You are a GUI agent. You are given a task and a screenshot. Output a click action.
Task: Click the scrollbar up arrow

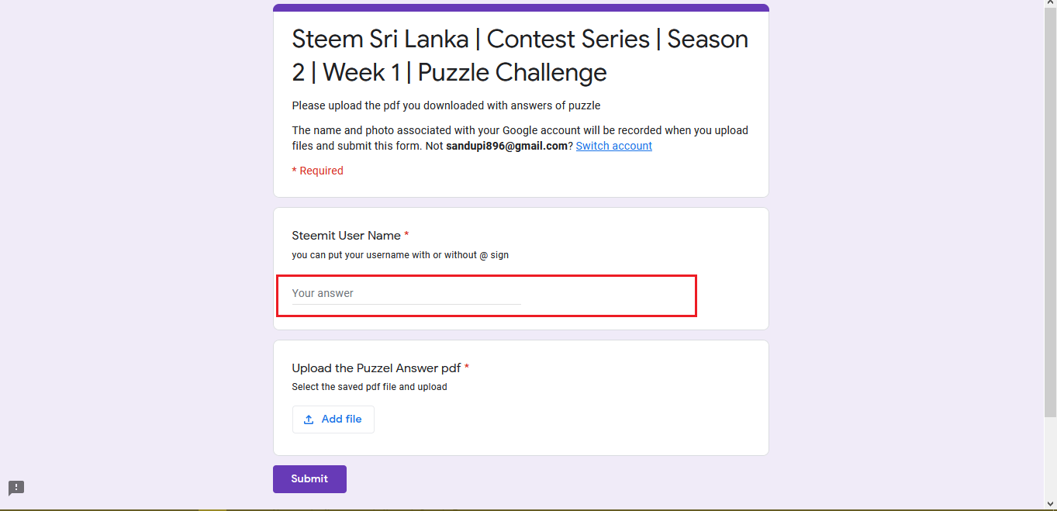click(x=1050, y=5)
